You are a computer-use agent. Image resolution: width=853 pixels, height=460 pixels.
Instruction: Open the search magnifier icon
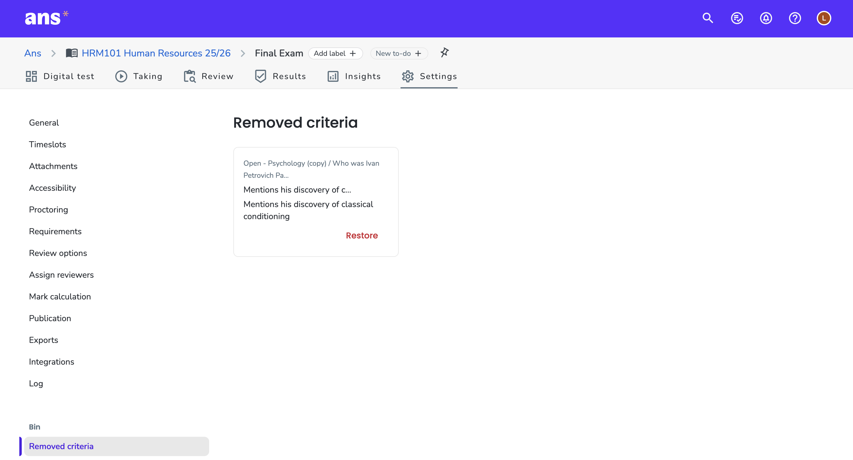[x=708, y=18]
